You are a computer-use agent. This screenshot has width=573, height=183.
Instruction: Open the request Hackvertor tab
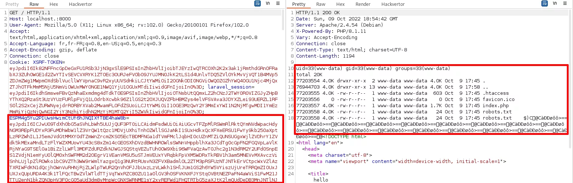point(81,4)
